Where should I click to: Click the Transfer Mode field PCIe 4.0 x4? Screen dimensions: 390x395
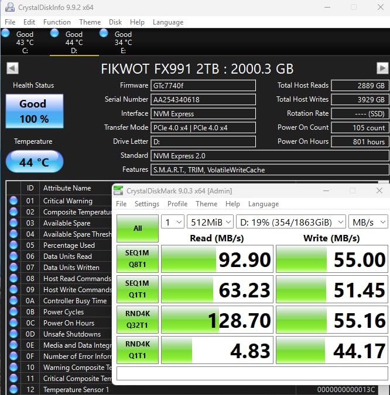[203, 127]
